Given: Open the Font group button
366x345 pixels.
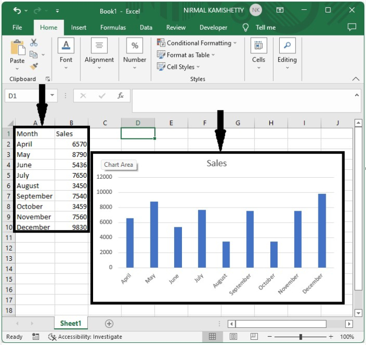Looking at the screenshot, I should coord(66,54).
